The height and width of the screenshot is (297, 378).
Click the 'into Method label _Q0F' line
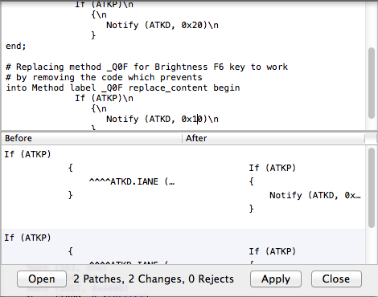123,87
